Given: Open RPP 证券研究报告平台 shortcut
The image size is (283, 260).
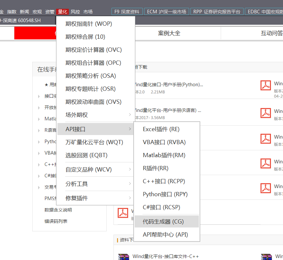Looking at the screenshot, I should pos(216,12).
